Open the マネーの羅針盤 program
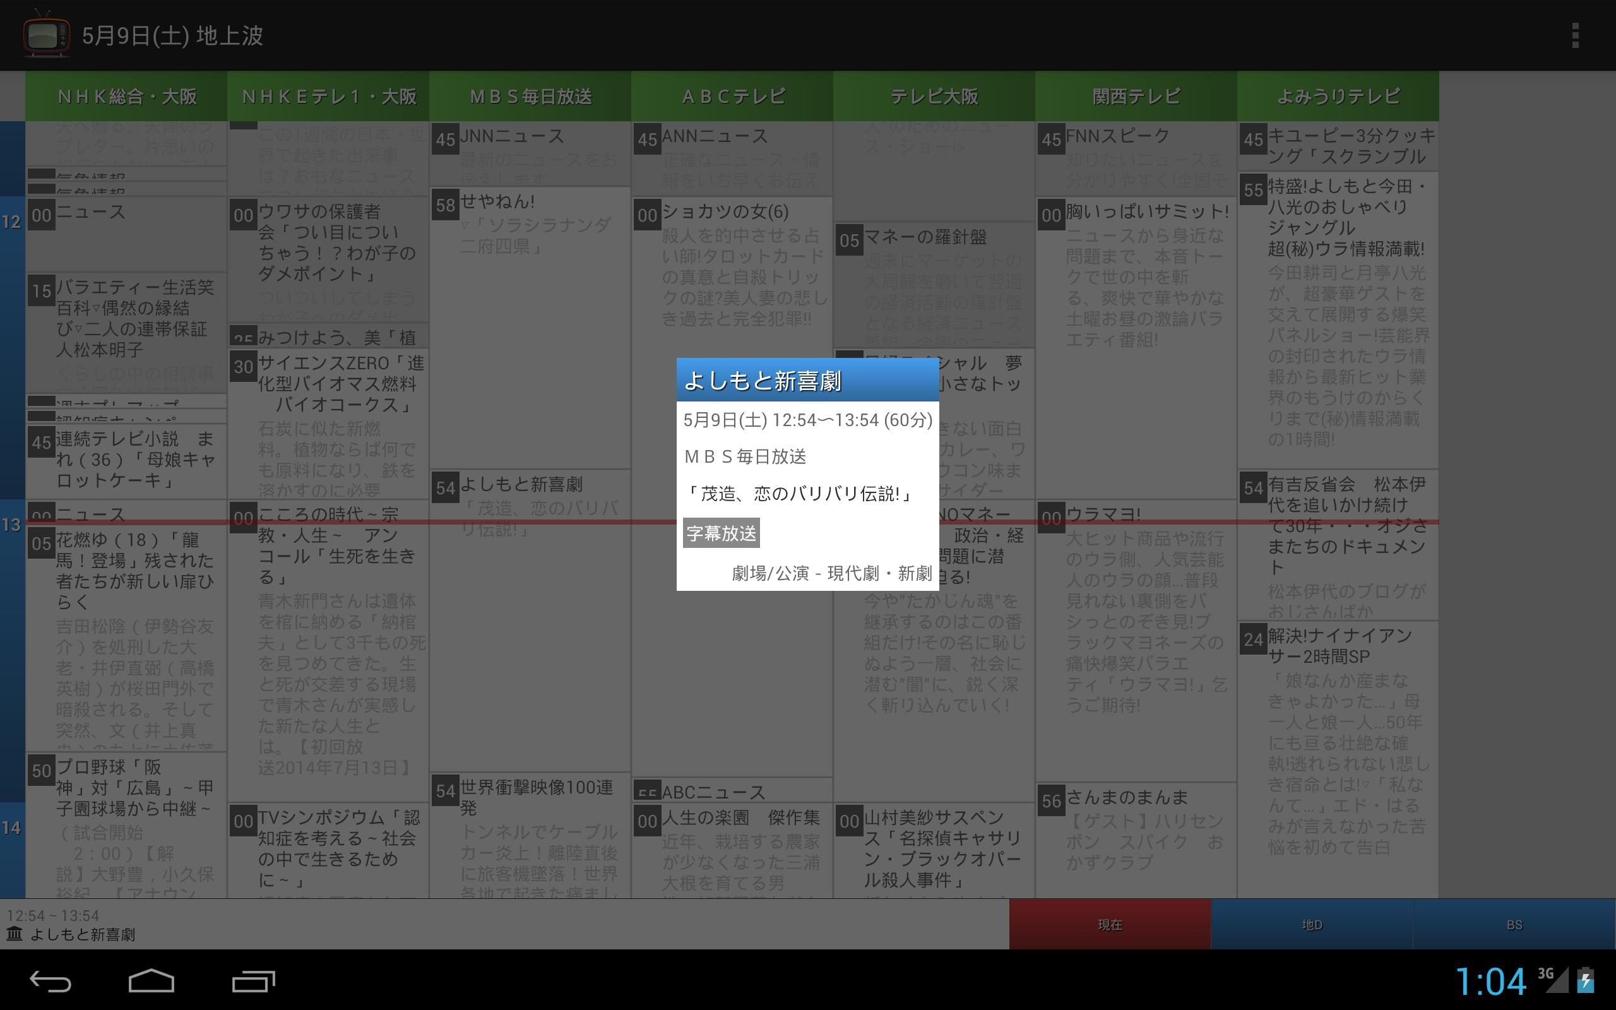The height and width of the screenshot is (1010, 1616). [x=934, y=285]
